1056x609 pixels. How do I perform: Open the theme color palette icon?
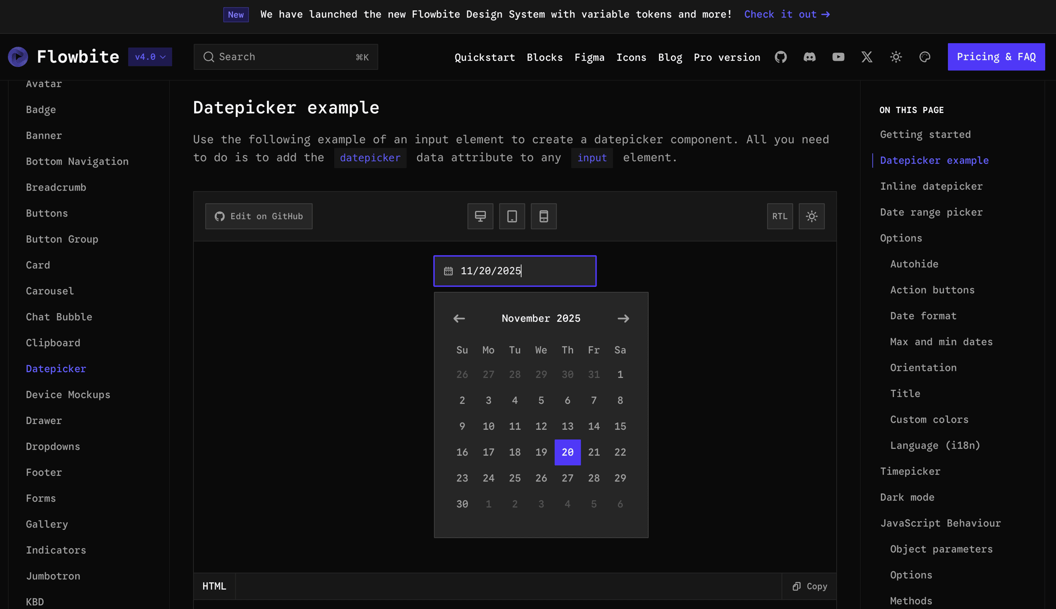point(924,57)
